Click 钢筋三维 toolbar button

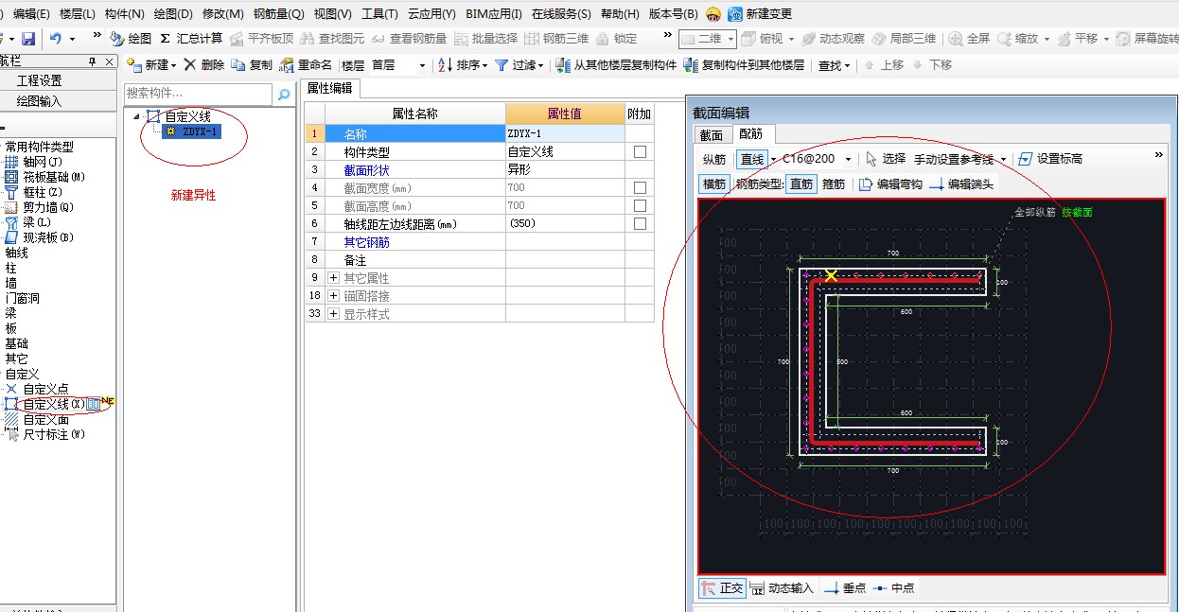[x=557, y=39]
